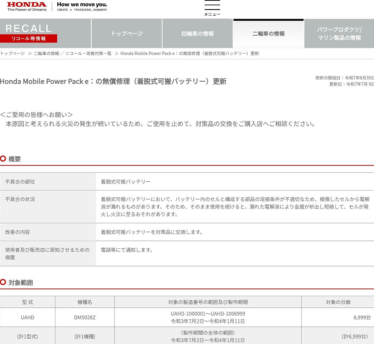Screen dimensions: 374x344
Task: Click the defect description paragraph about 溶接条件
Action: coord(235,207)
